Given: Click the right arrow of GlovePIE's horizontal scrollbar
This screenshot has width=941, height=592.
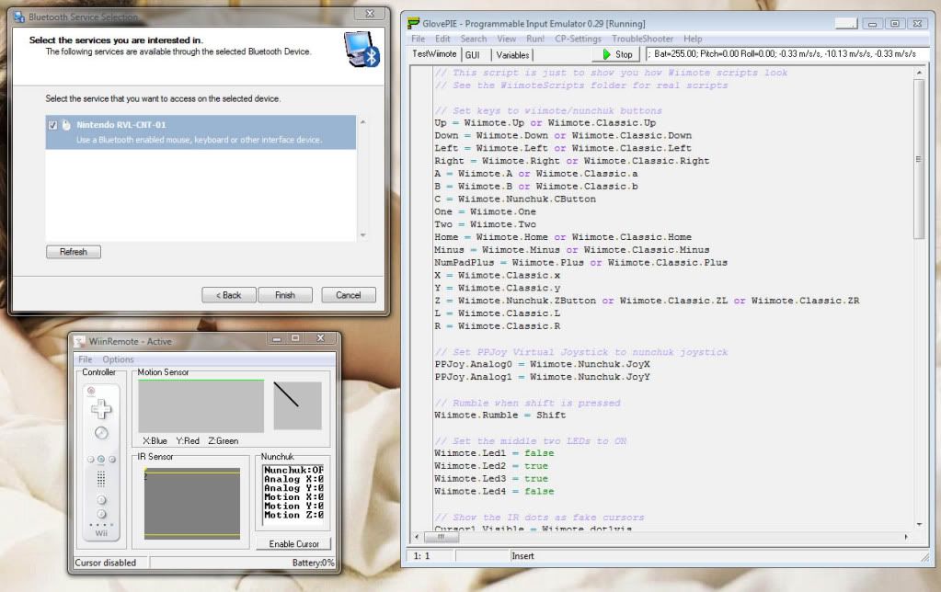Looking at the screenshot, I should coord(906,537).
